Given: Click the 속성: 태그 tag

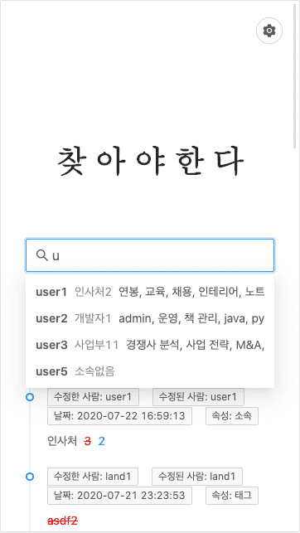Looking at the screenshot, I should pyautogui.click(x=232, y=495).
